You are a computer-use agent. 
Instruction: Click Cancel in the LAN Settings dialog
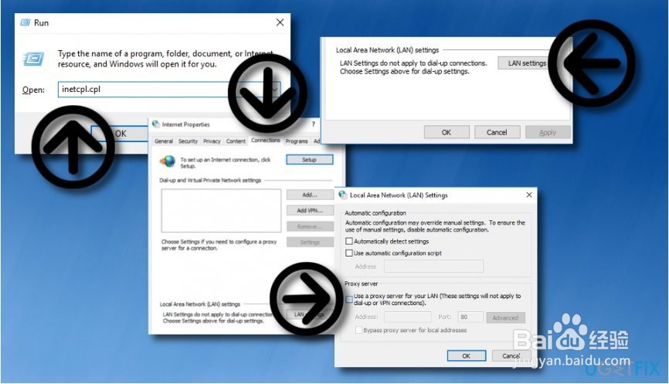tap(511, 356)
